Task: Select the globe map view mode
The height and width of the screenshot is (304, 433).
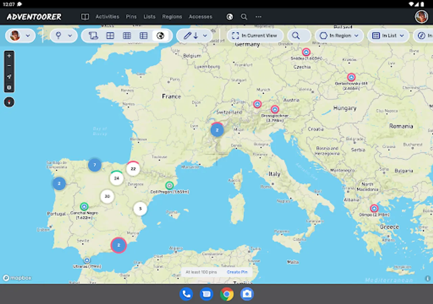Action: click(x=161, y=35)
